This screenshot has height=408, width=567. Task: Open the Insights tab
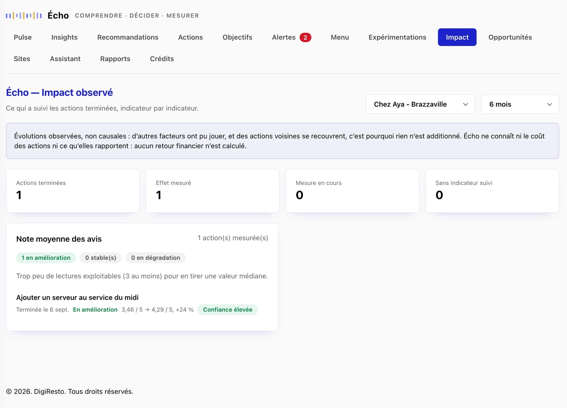coord(64,37)
